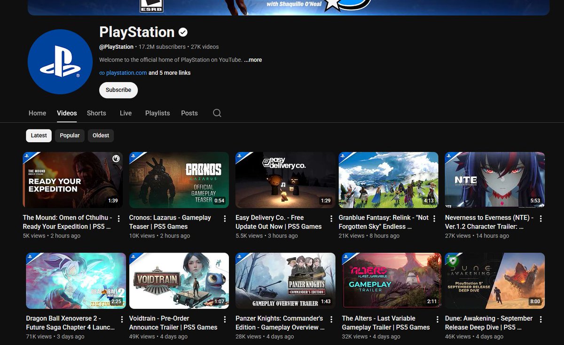The width and height of the screenshot is (564, 345).
Task: Click '21K views • 8 hours ago' text
Action: pos(369,236)
